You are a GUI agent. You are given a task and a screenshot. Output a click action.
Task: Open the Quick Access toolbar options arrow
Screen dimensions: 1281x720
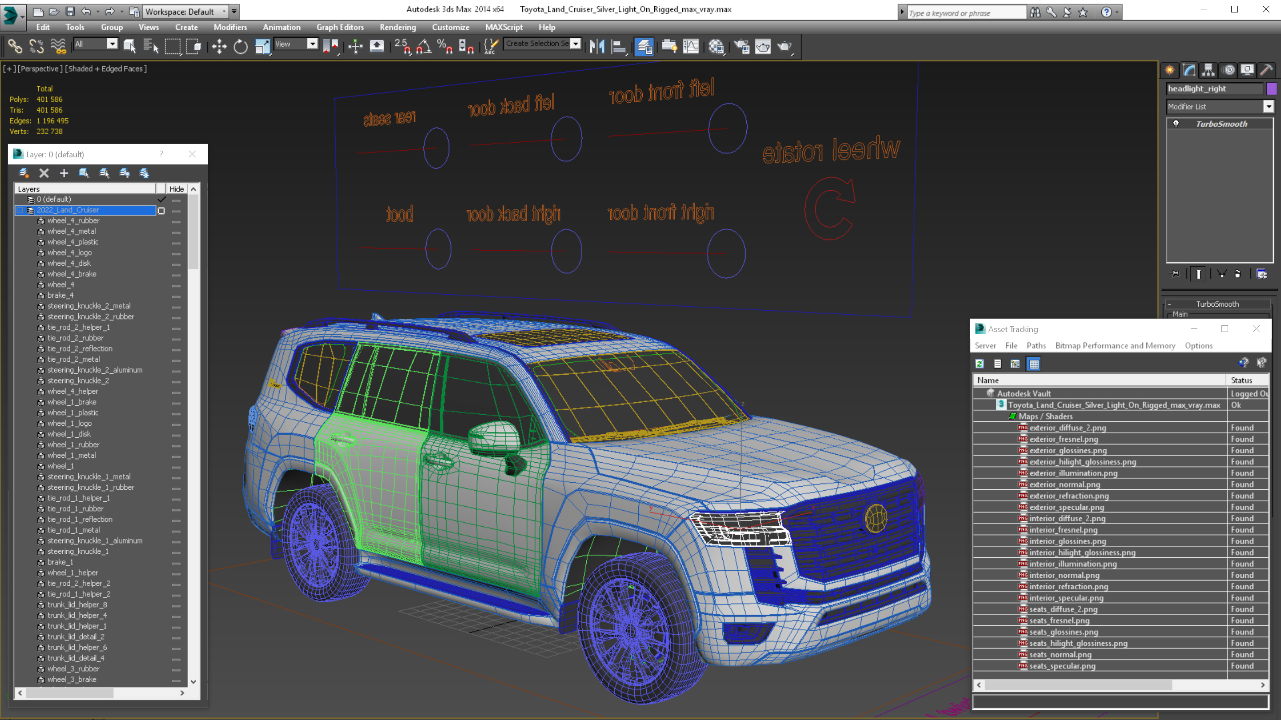234,12
